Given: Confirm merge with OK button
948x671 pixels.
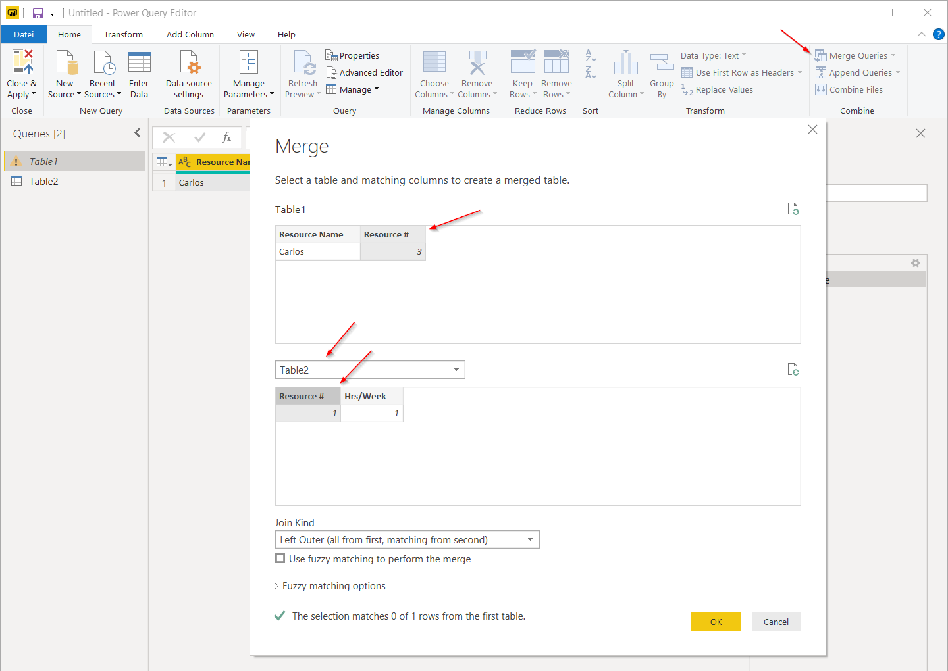Looking at the screenshot, I should pos(716,622).
